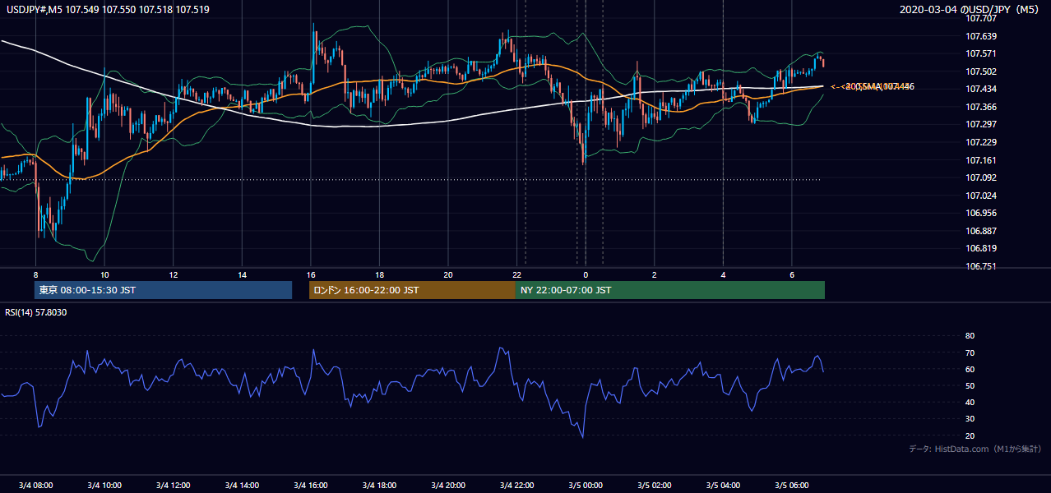1051x493 pixels.
Task: Click the 3/4 14:00 date axis label
Action: (x=242, y=485)
